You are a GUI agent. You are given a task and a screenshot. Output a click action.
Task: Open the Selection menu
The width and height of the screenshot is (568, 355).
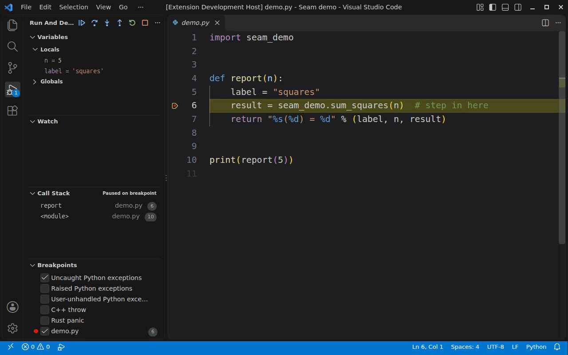tap(74, 7)
